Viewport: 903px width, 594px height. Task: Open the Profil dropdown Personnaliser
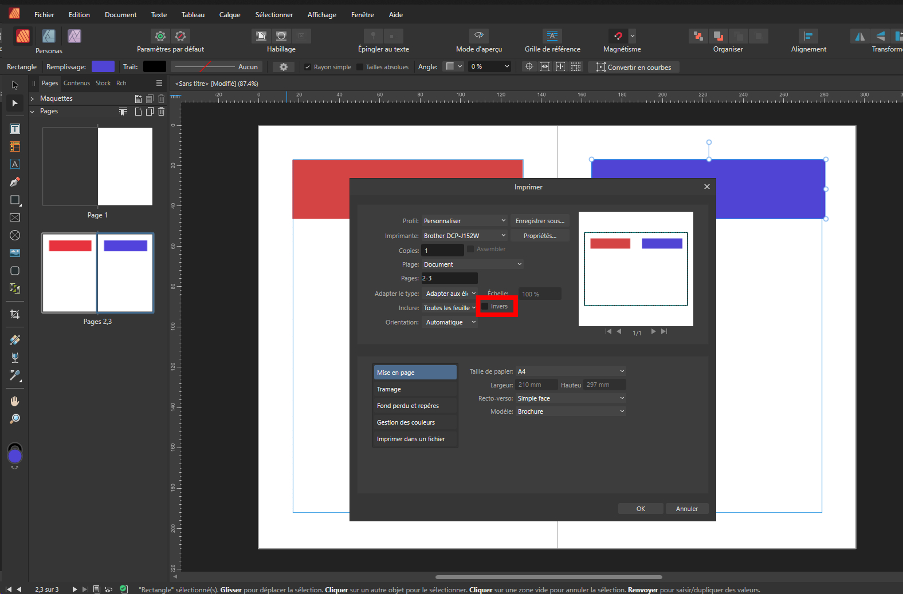click(465, 221)
